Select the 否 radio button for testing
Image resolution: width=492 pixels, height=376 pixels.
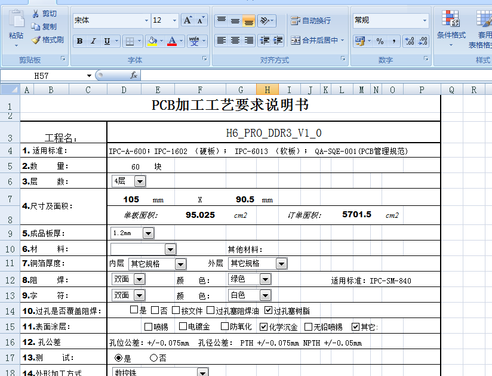[154, 357]
